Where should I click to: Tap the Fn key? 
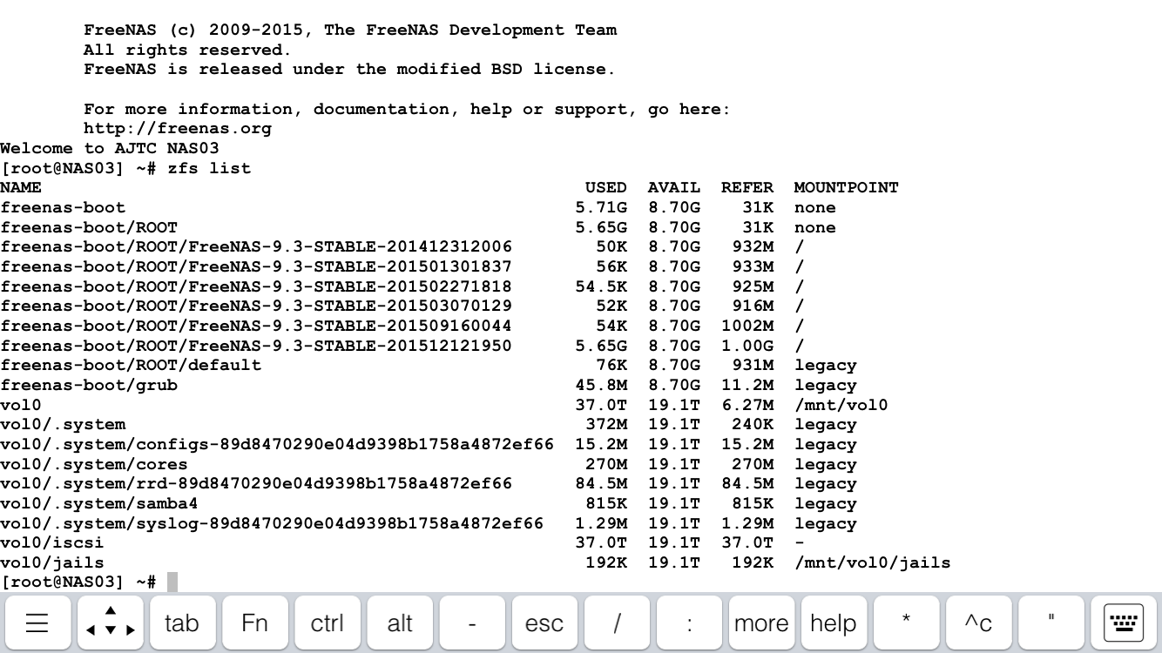point(254,623)
